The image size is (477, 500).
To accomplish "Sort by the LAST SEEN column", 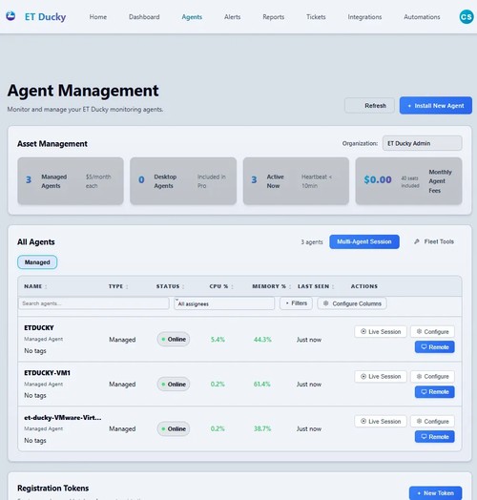I will click(x=316, y=286).
